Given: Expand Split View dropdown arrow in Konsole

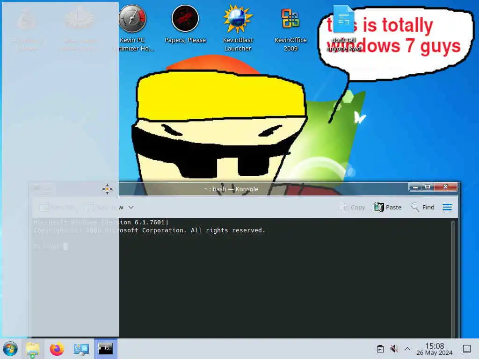Looking at the screenshot, I should (131, 207).
